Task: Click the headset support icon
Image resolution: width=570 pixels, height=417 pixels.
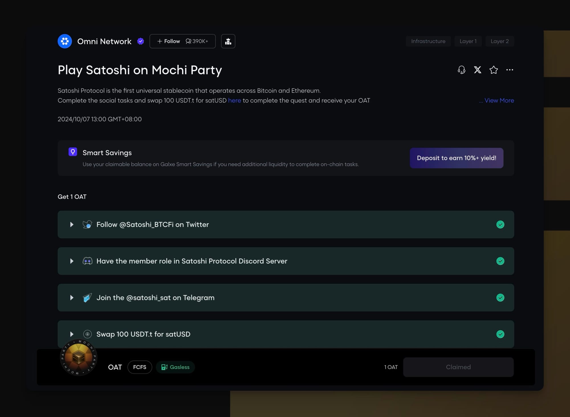Action: (x=461, y=70)
